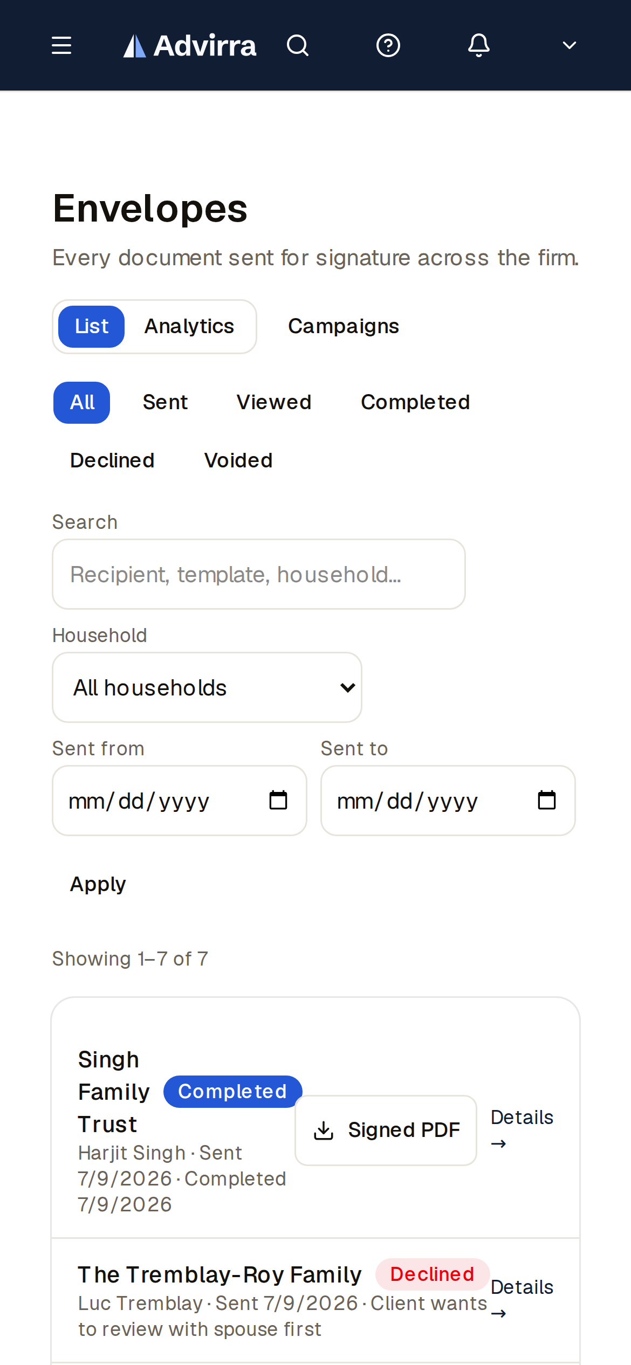Open the hamburger navigation menu

pyautogui.click(x=61, y=45)
